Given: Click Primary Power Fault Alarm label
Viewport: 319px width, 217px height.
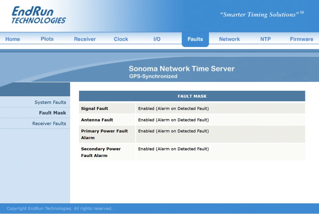Looking at the screenshot, I should (x=104, y=134).
